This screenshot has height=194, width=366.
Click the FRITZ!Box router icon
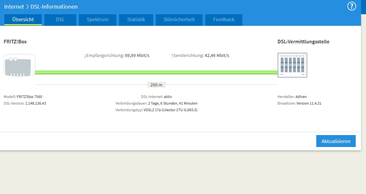20,65
